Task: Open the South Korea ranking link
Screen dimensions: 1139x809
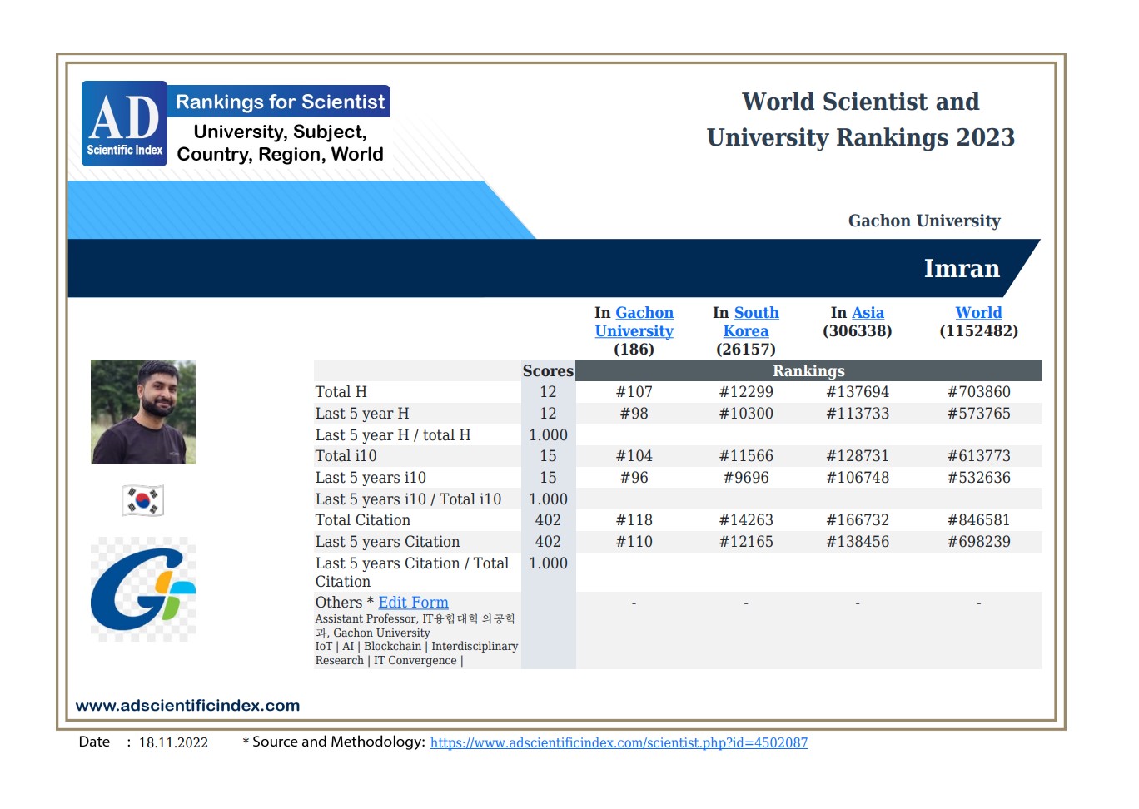Action: tap(747, 322)
